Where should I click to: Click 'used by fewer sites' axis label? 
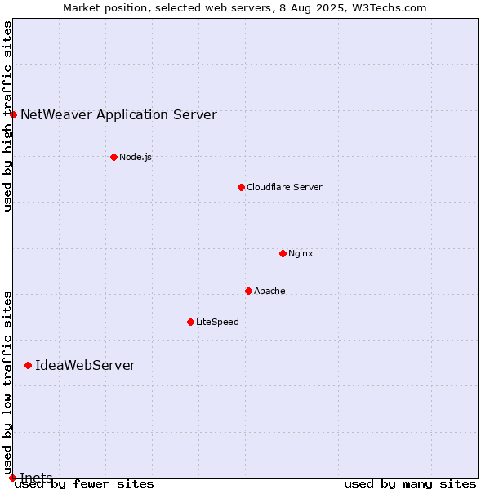(x=84, y=484)
